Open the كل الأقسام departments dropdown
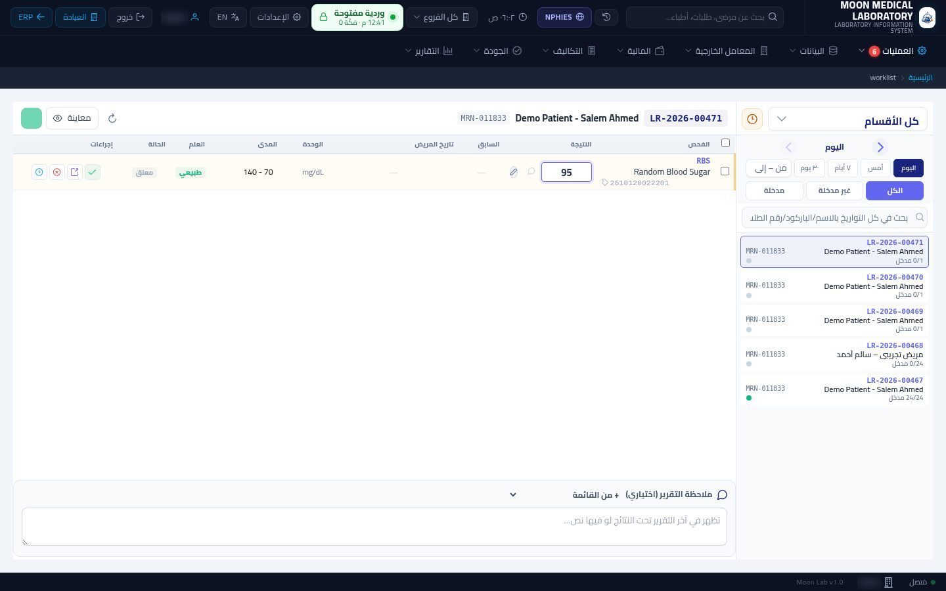Viewport: 946px width, 591px height. click(847, 119)
